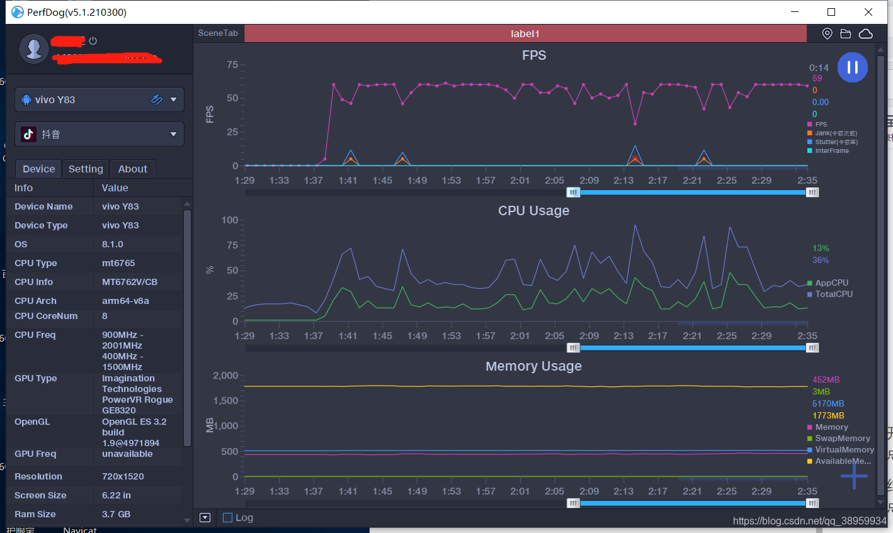Toggle the Jank legend entry
The height and width of the screenshot is (533, 893).
tap(832, 133)
